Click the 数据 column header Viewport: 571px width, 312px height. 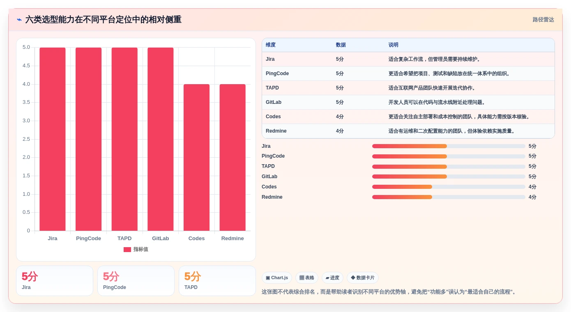pyautogui.click(x=341, y=45)
